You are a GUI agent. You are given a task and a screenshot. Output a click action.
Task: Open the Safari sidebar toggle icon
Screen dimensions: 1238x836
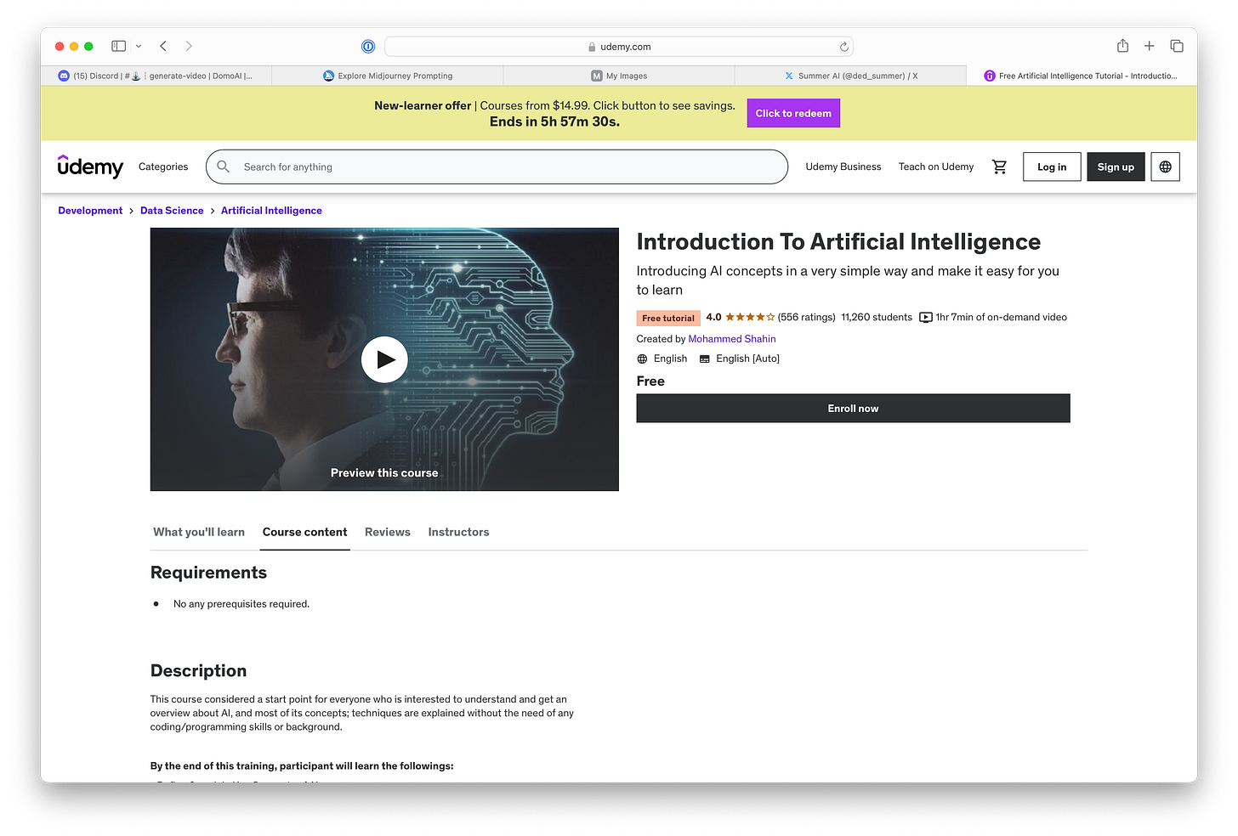[x=118, y=46]
